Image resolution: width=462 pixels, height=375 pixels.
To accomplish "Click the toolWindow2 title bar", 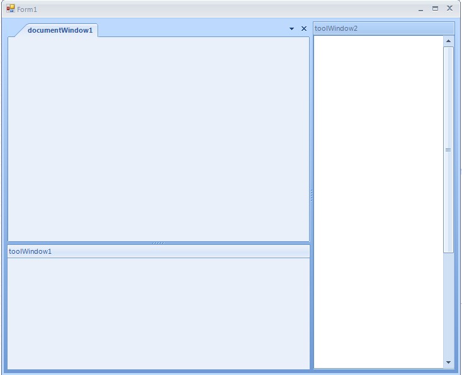I will tap(383, 28).
